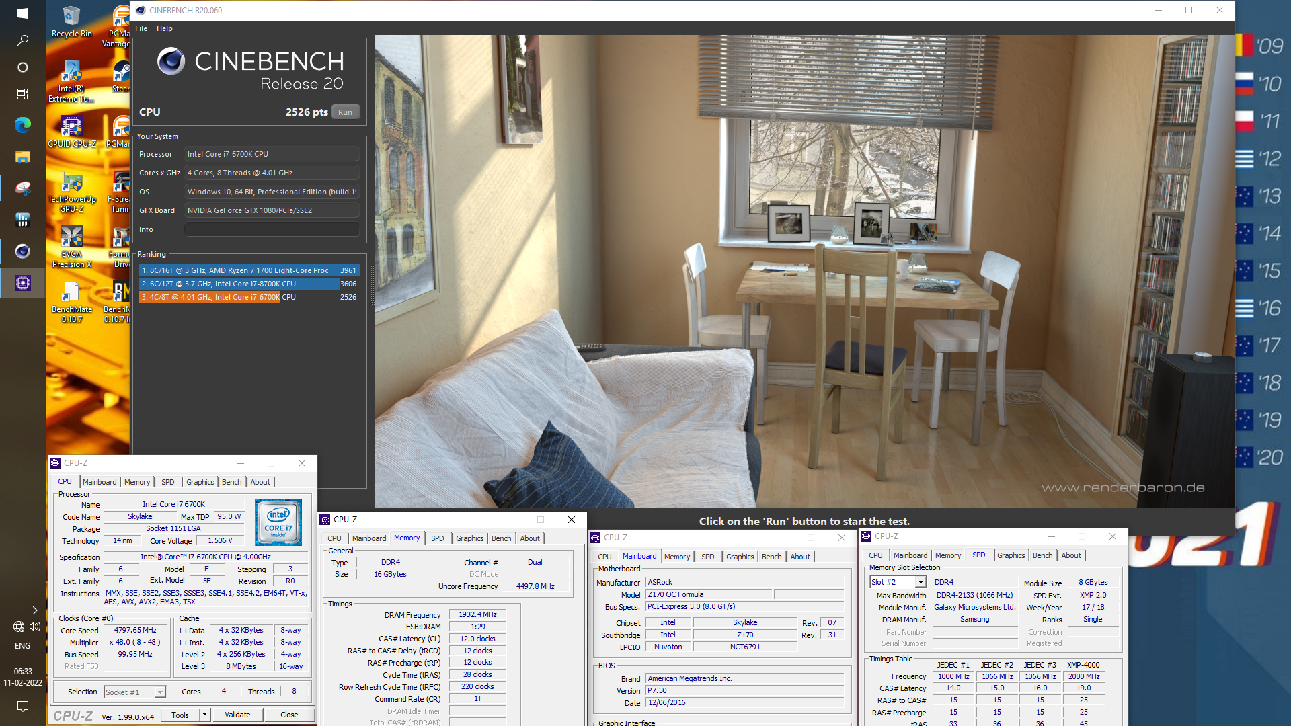Open Snipping Tool taskbar icon
Viewport: 1291px width, 726px height.
[x=22, y=188]
